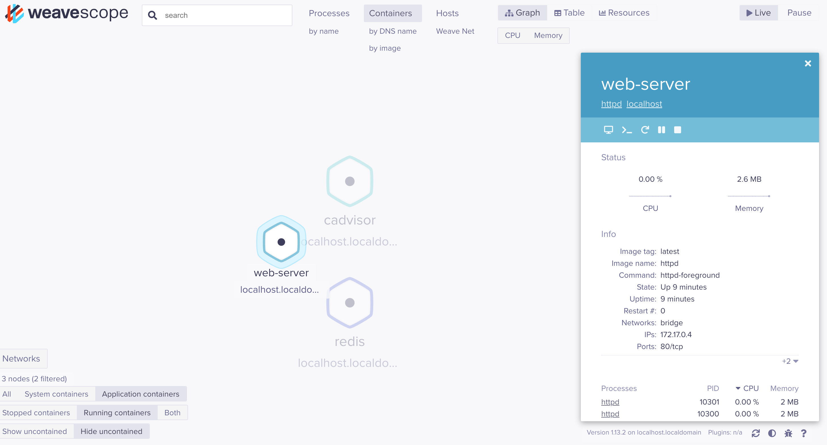Click the 80/tcp ports value

point(671,346)
